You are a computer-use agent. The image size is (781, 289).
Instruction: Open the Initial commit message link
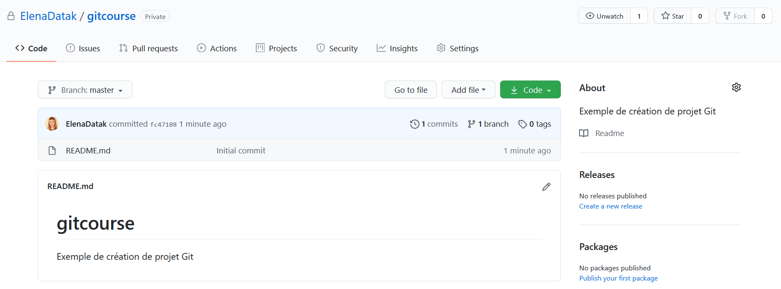click(x=241, y=150)
